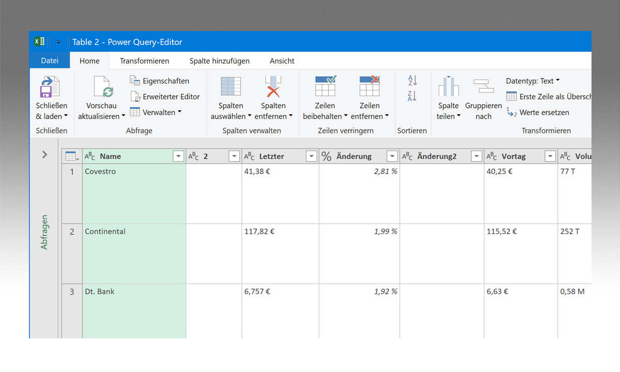The height and width of the screenshot is (372, 620).
Task: Select the Änderung2 column header
Action: point(442,156)
